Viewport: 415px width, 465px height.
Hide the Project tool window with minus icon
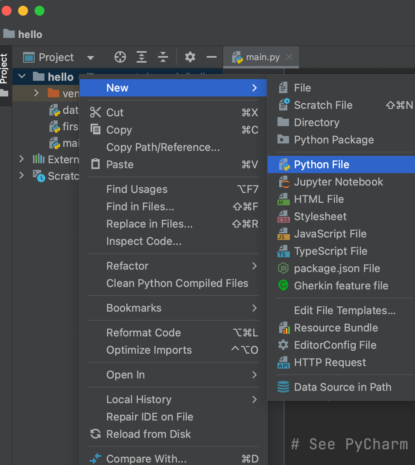pos(212,57)
